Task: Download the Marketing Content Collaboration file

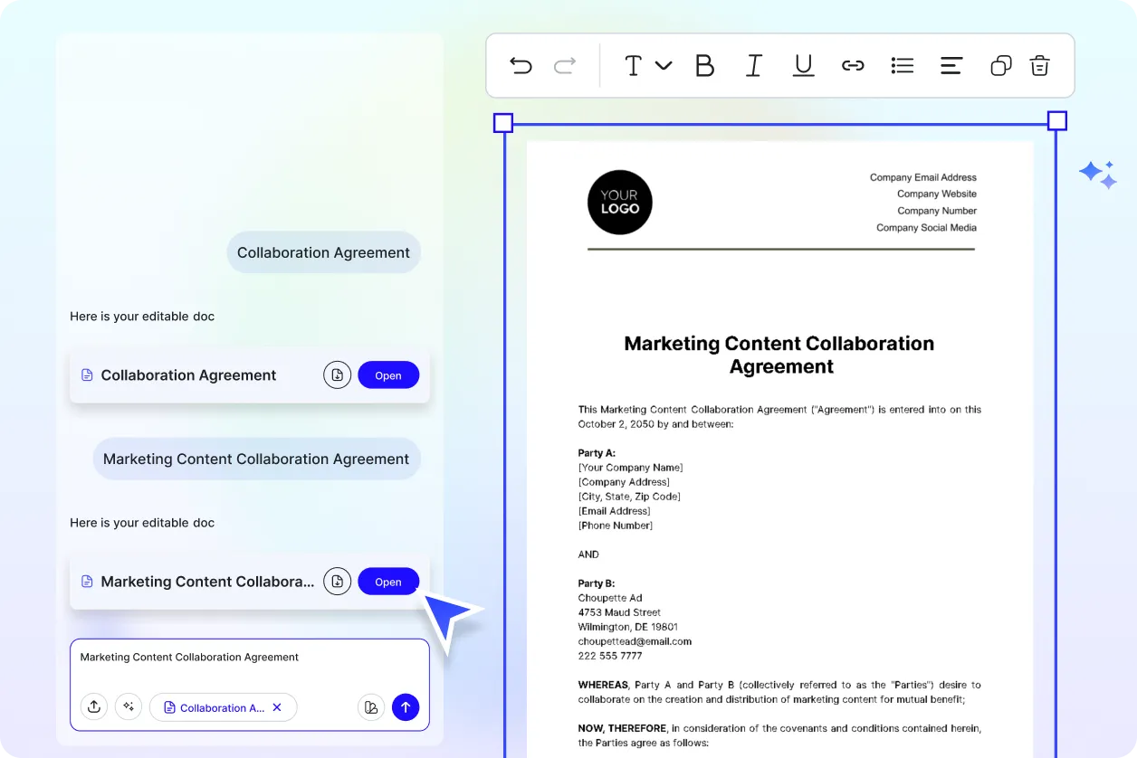Action: [338, 582]
